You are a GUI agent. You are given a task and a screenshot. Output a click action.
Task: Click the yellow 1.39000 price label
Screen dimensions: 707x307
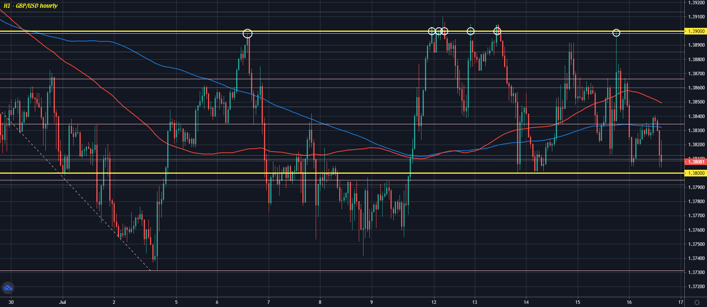[x=695, y=31]
